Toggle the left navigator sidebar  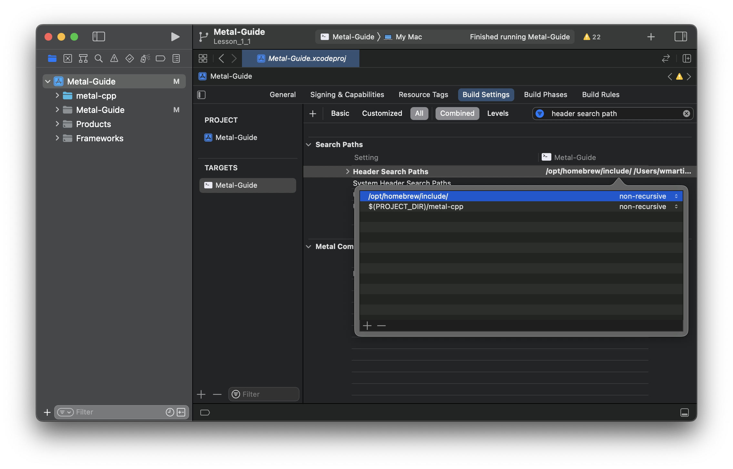(99, 37)
